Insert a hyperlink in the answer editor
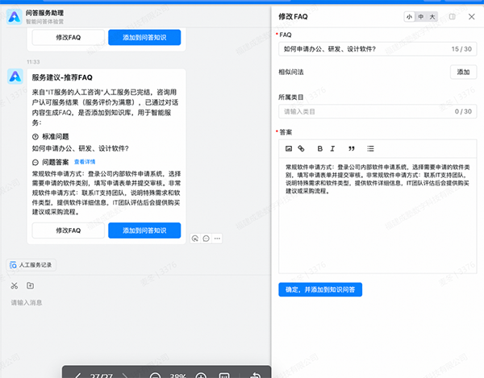484x378 pixels. (301, 148)
